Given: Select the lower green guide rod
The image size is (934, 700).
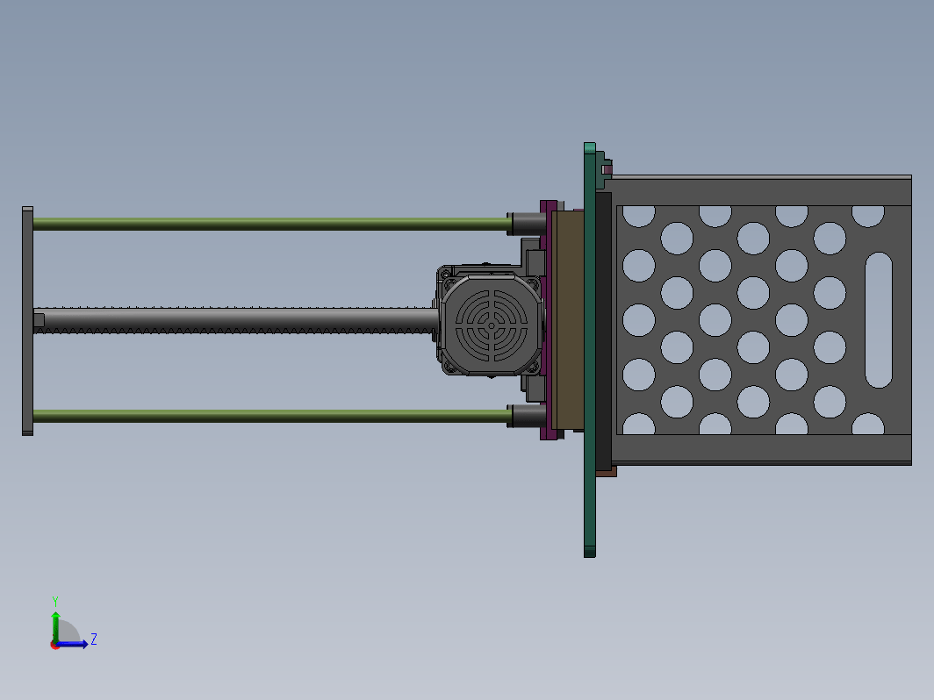Looking at the screenshot, I should 271,416.
